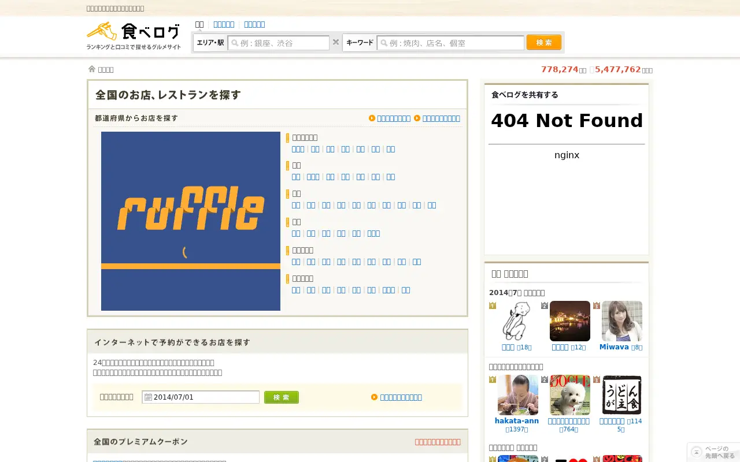
Task: Click the 都道府県からお店を探す subheading
Action: tap(136, 118)
